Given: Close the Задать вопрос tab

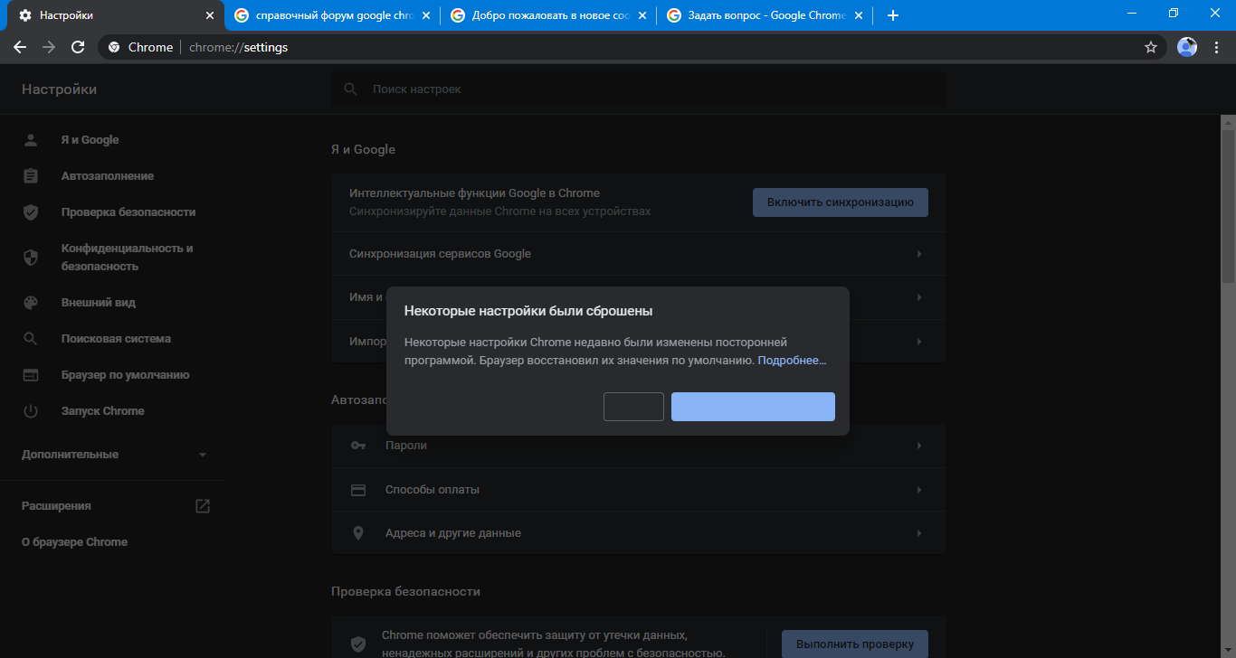Looking at the screenshot, I should point(859,15).
